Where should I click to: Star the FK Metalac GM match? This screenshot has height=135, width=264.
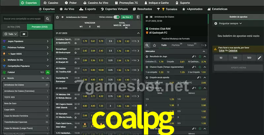pos(76,98)
